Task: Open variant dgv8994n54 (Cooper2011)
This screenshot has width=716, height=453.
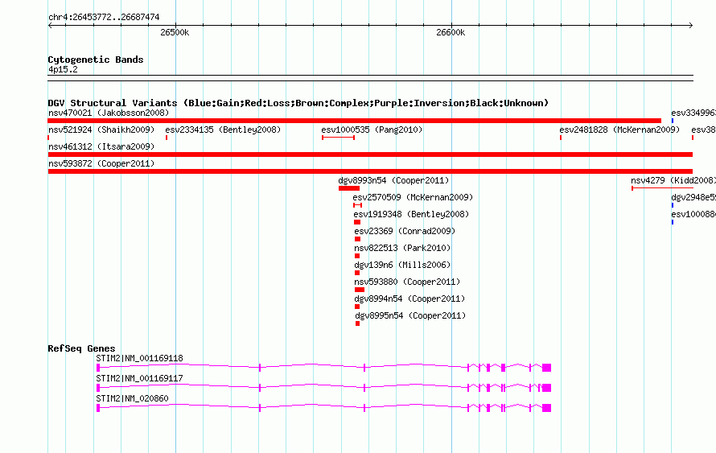Action: (x=409, y=299)
